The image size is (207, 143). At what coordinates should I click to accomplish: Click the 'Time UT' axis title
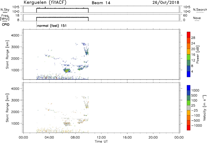click(x=101, y=141)
